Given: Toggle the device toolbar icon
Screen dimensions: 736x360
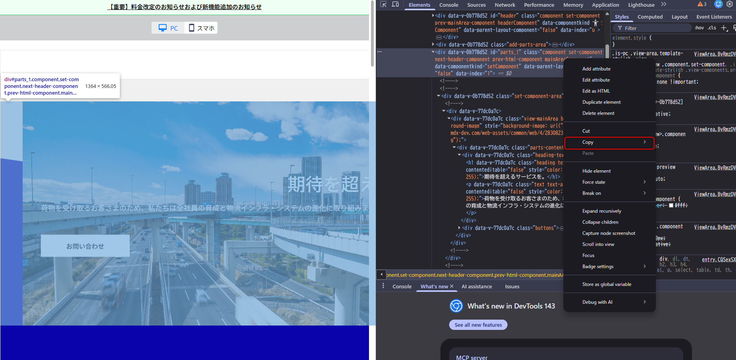Looking at the screenshot, I should pyautogui.click(x=395, y=4).
